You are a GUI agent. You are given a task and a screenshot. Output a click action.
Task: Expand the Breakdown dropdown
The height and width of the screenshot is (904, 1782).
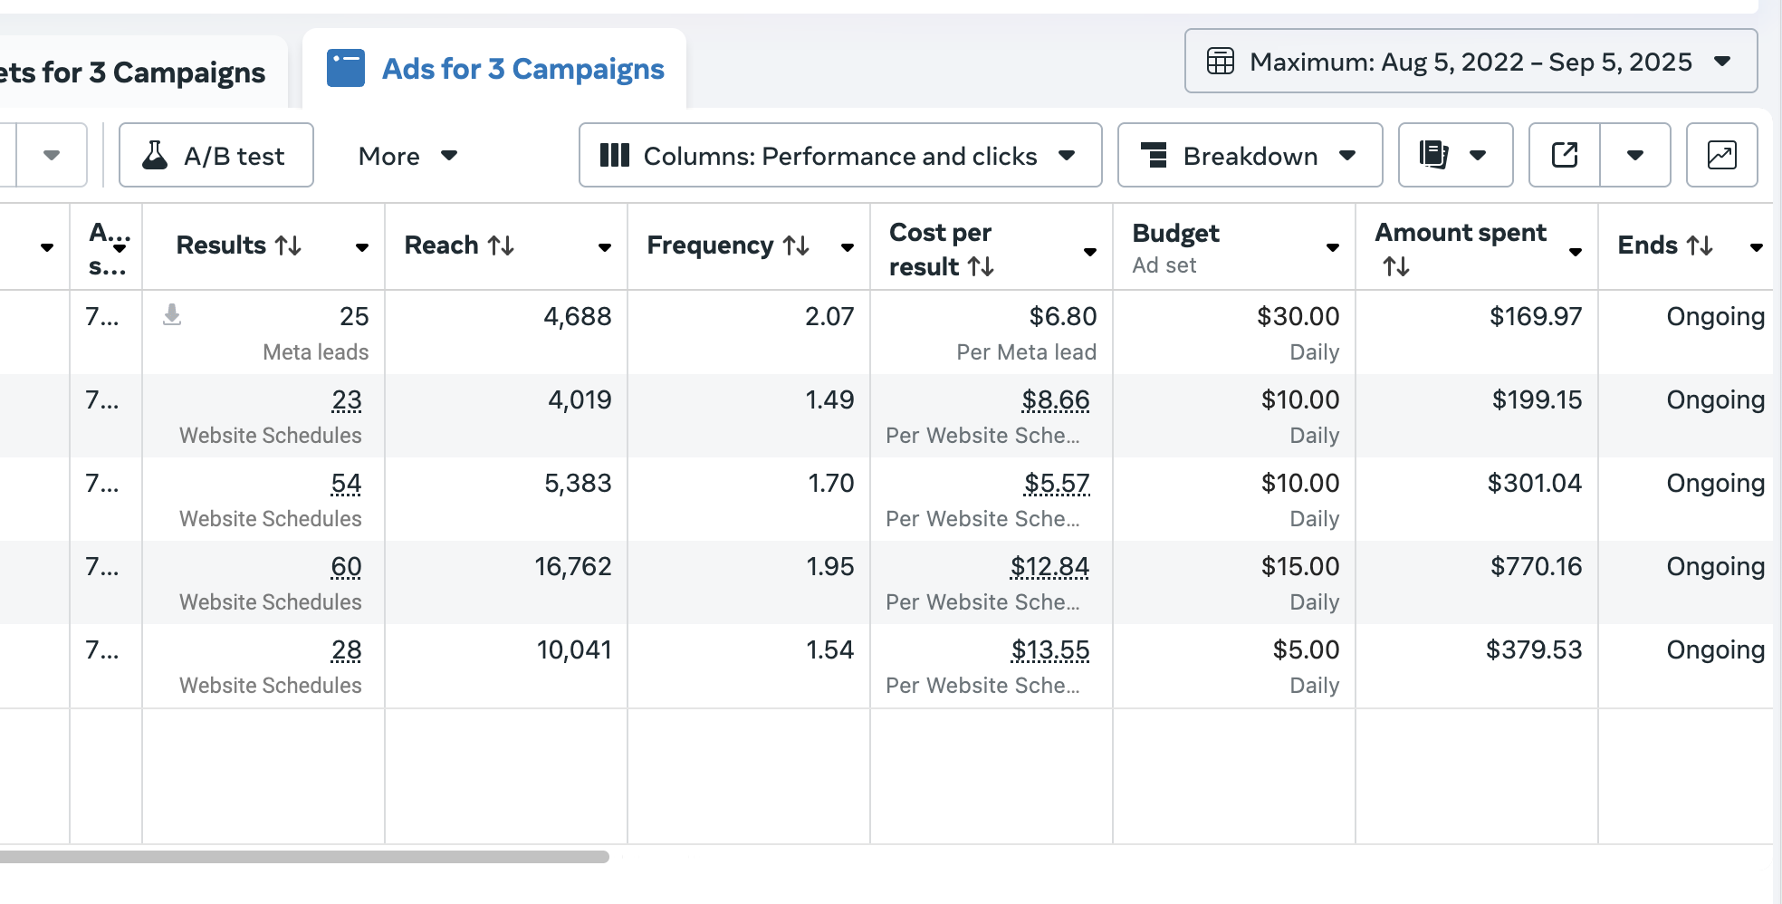1249,155
